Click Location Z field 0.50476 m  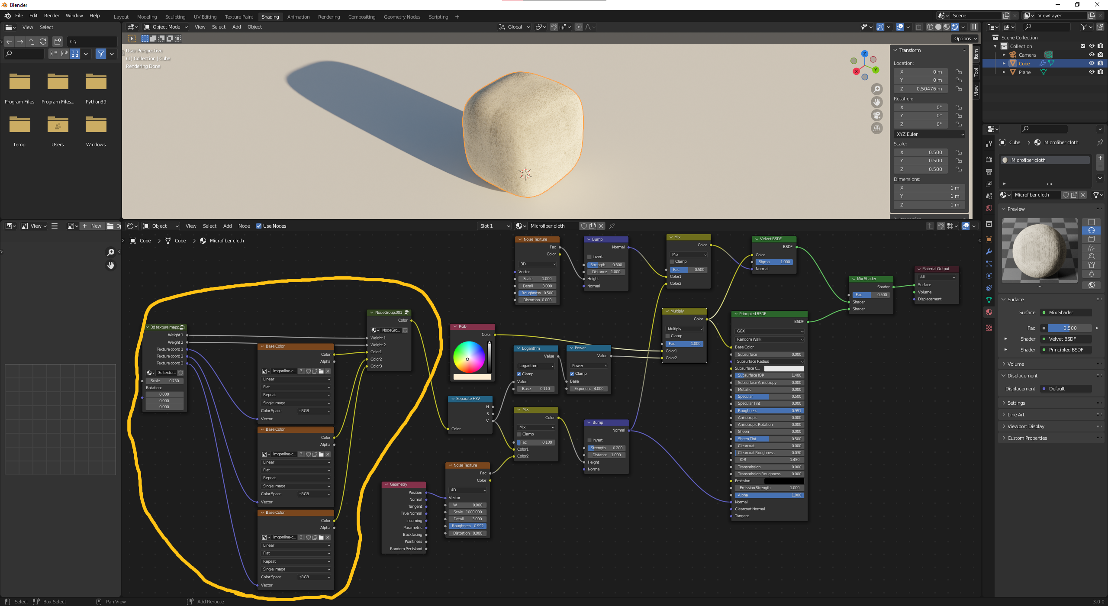point(921,89)
